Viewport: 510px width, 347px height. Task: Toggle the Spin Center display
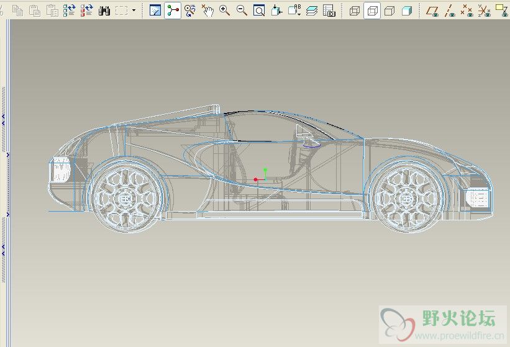pos(173,11)
